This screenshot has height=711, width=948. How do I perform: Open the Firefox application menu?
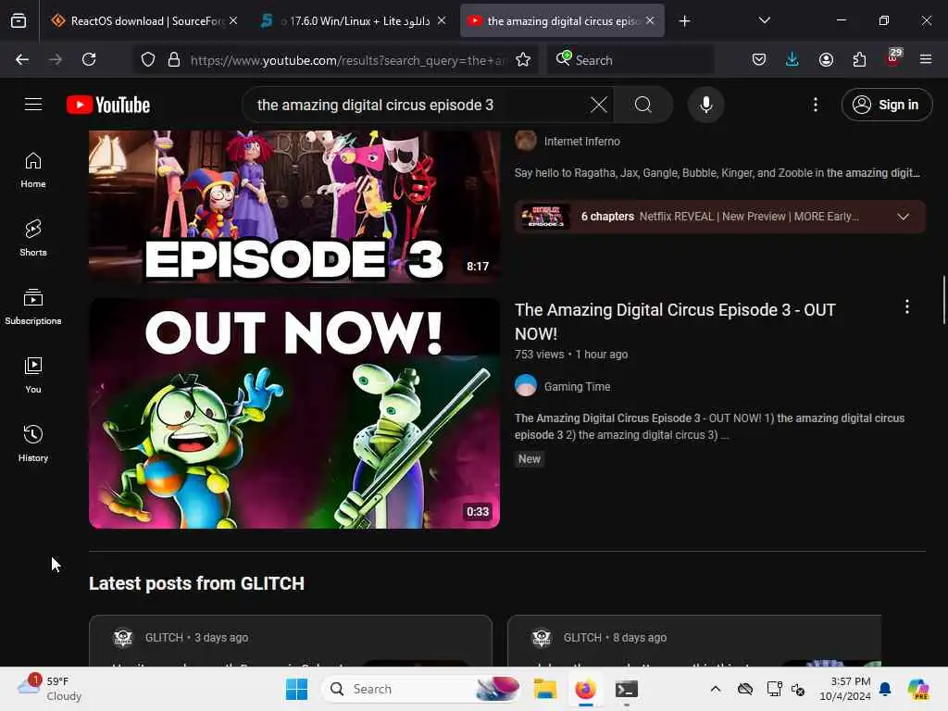pyautogui.click(x=926, y=59)
